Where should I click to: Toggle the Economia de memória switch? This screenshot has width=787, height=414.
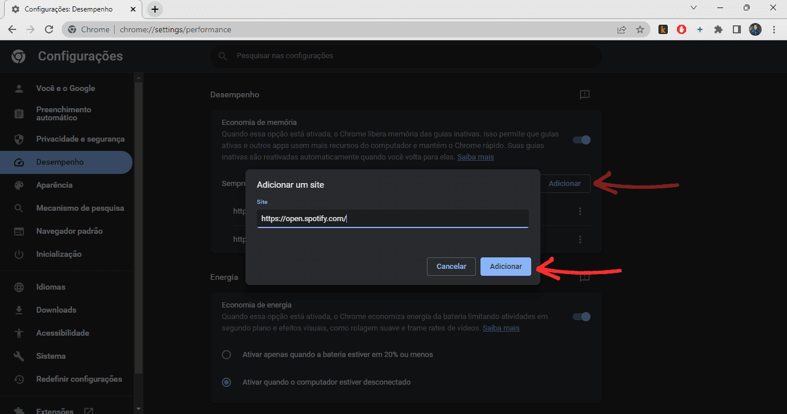(582, 140)
